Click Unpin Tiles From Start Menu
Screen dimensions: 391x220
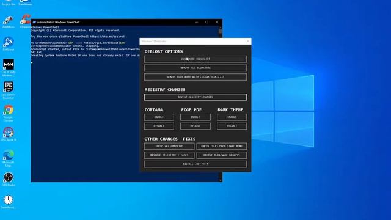pos(222,146)
